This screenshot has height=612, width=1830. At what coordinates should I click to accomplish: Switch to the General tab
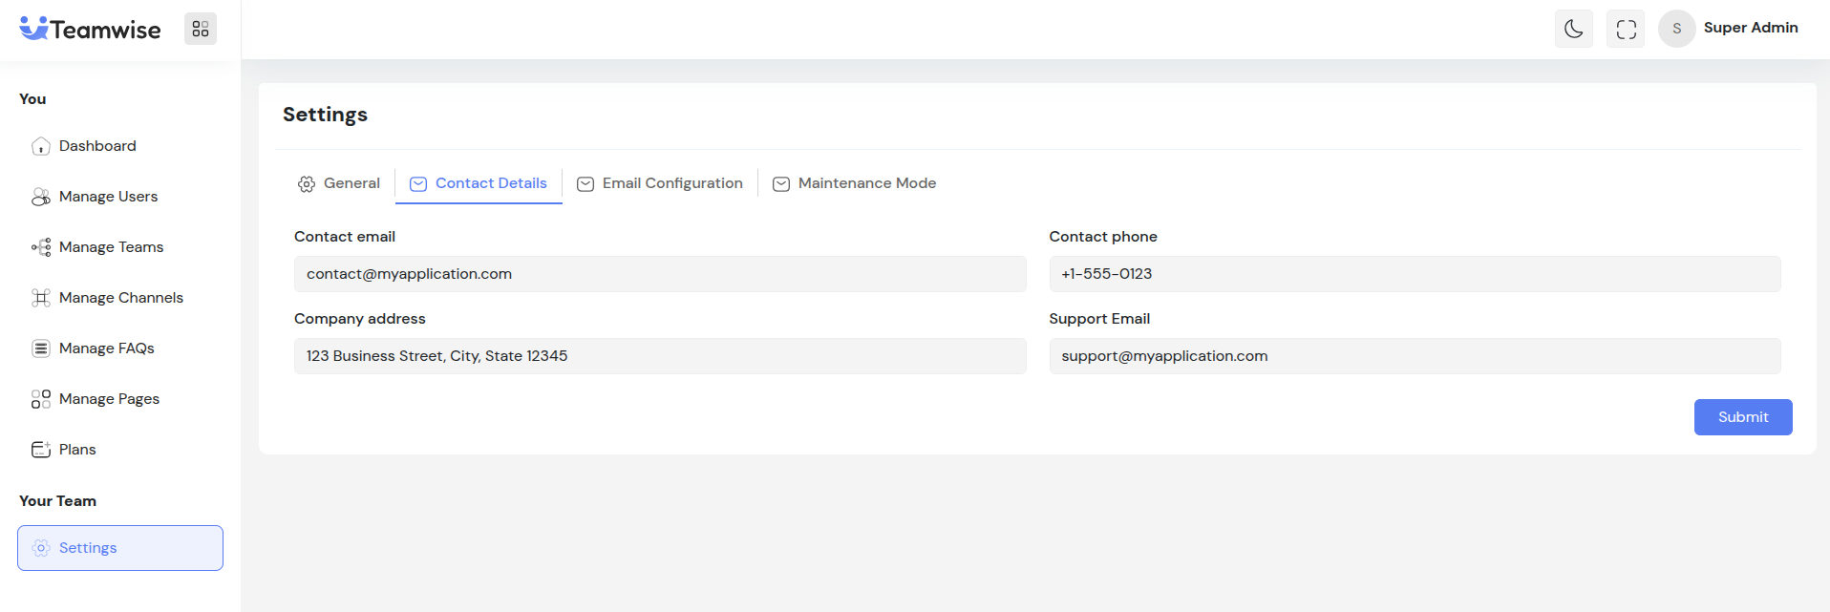point(339,183)
